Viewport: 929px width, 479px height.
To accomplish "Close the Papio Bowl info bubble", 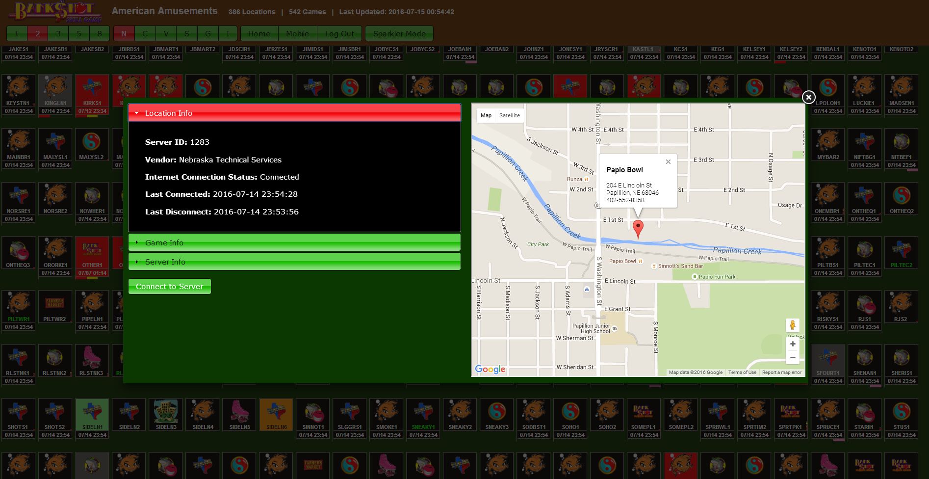I will click(x=668, y=162).
